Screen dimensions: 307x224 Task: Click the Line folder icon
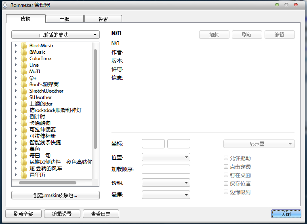pyautogui.click(x=24, y=65)
